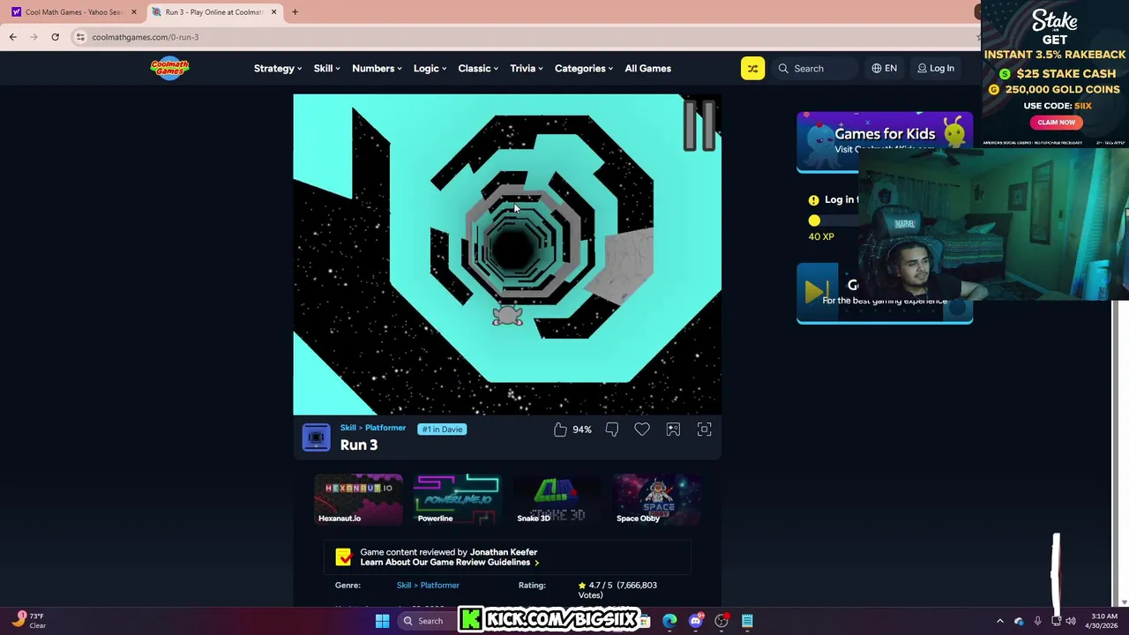The image size is (1129, 635).
Task: Click the Claim Now button in Stake ad
Action: pos(1056,123)
